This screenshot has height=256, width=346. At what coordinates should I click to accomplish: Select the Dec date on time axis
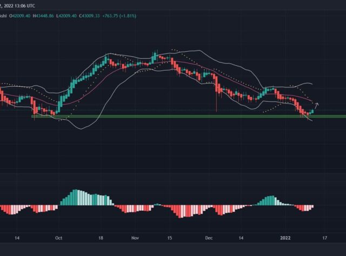click(210, 237)
